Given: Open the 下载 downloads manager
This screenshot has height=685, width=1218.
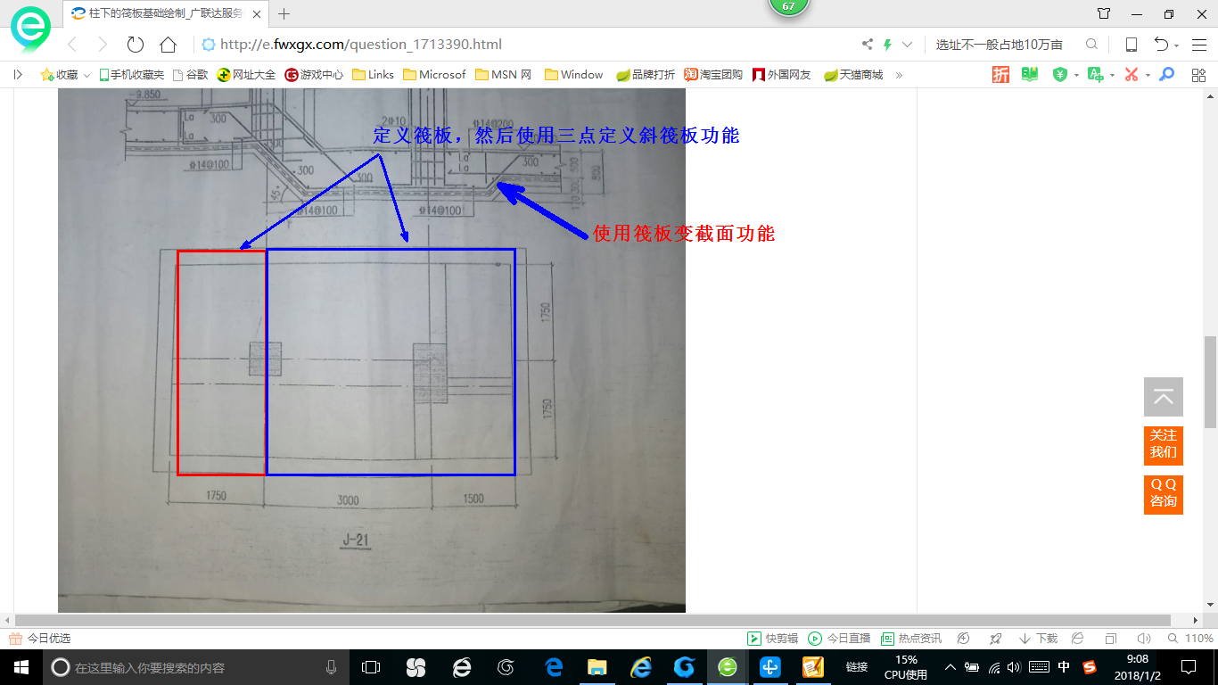Looking at the screenshot, I should tap(1038, 639).
